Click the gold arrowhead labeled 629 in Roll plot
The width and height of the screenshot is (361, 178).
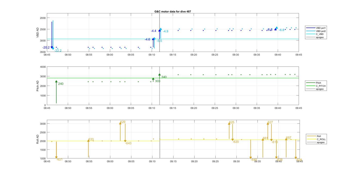[120, 123]
